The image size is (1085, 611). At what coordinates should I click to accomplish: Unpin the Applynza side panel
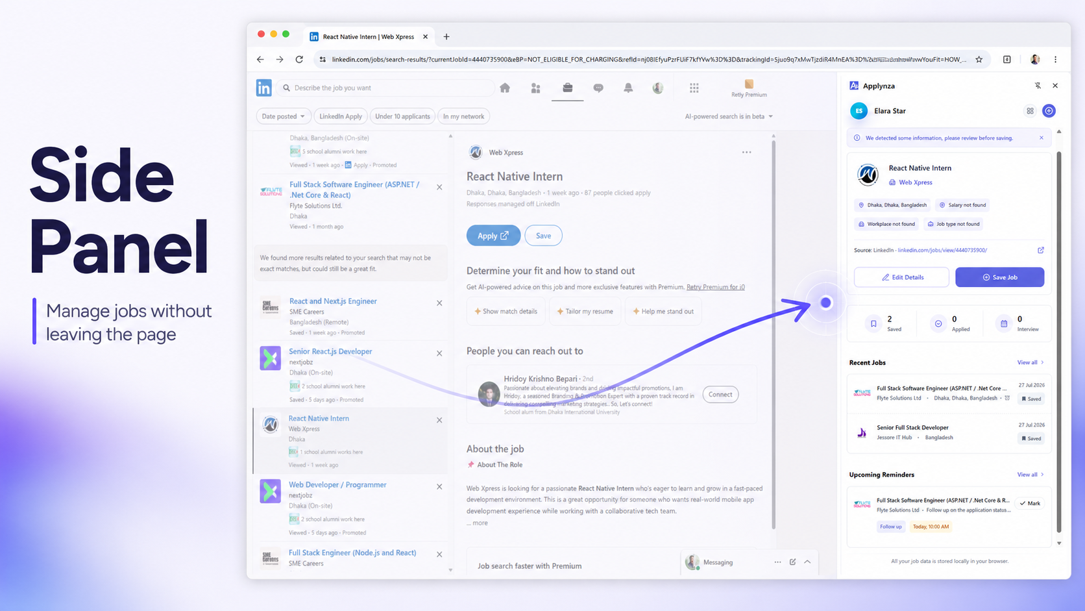click(x=1038, y=86)
